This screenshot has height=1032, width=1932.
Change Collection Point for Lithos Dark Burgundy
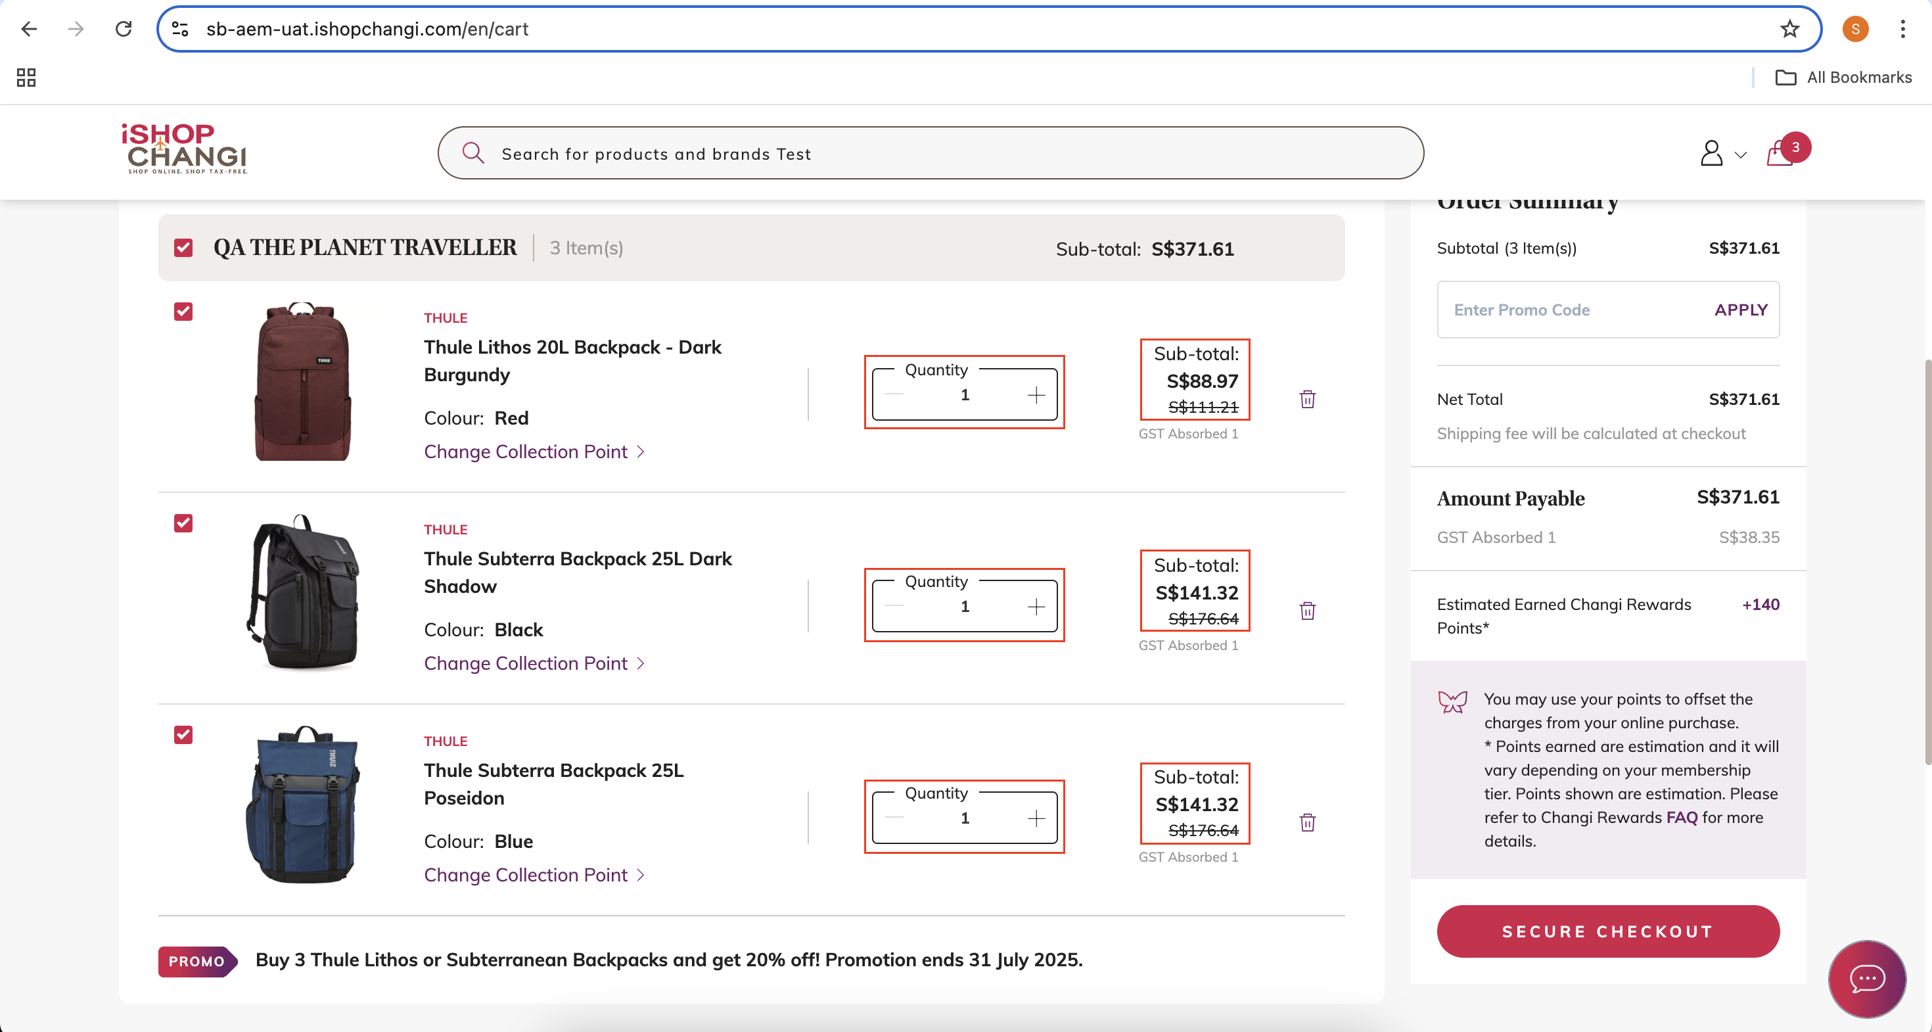(x=534, y=452)
